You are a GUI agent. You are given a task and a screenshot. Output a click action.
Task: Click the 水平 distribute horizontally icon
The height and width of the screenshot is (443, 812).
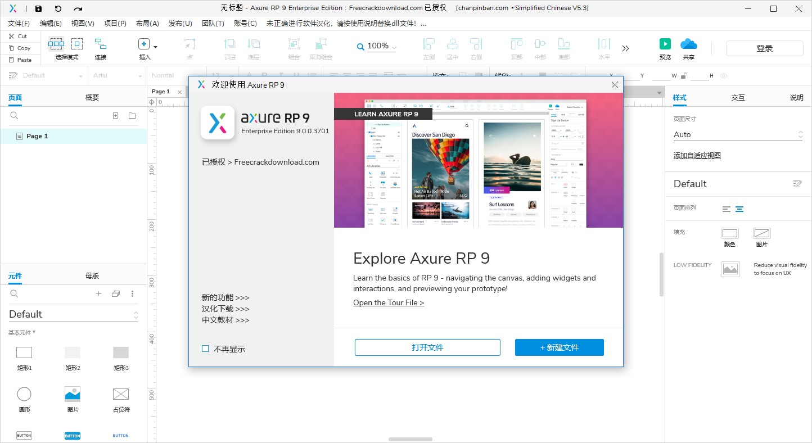(x=605, y=44)
